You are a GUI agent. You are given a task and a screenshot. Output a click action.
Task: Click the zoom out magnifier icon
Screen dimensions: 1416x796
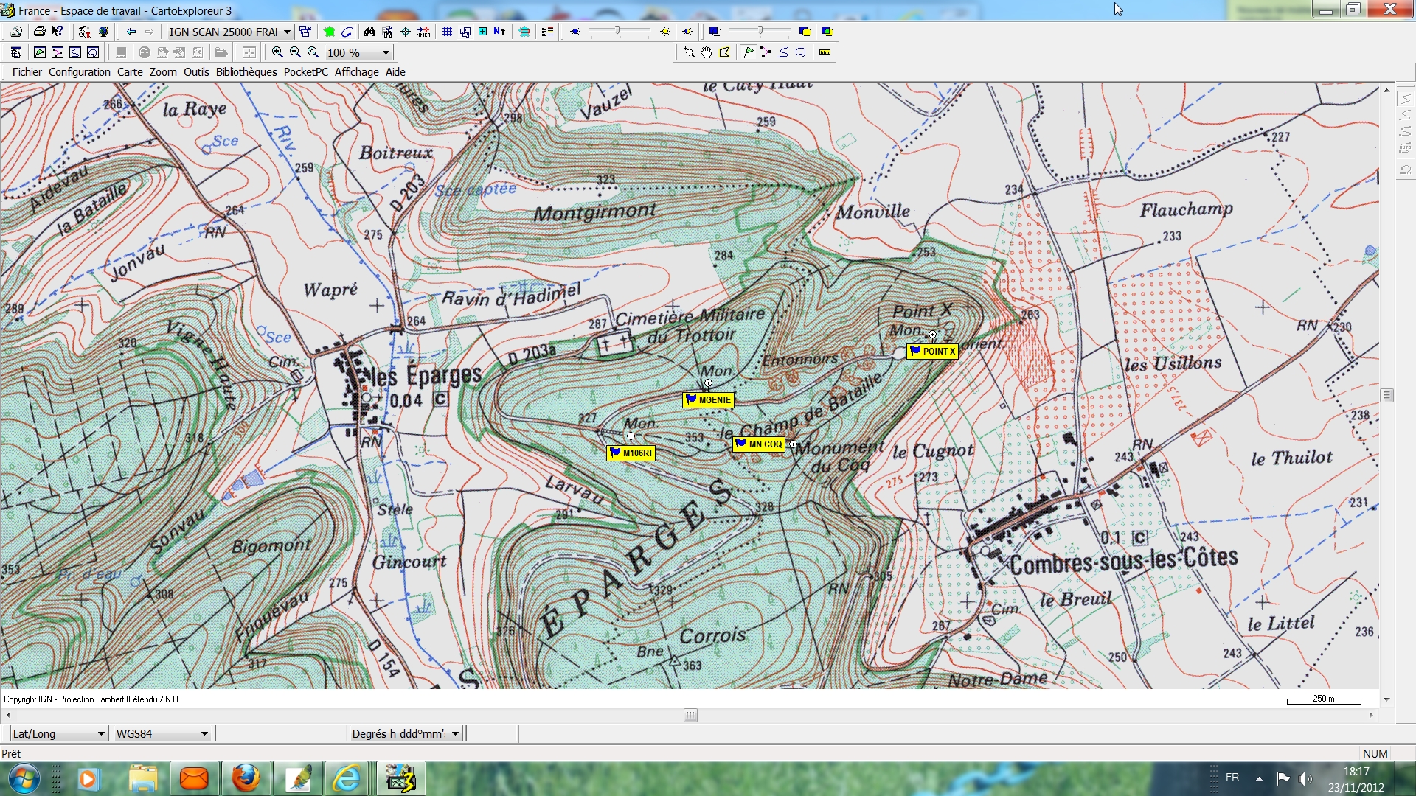(x=295, y=52)
